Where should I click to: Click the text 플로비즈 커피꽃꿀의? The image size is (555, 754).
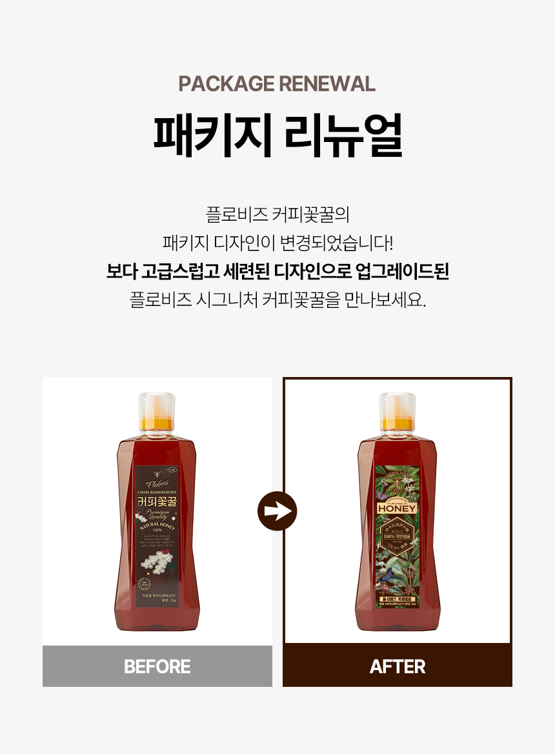pos(277,214)
